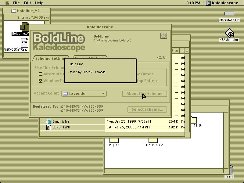Click the Kaleidoscope window title bar

point(100,27)
